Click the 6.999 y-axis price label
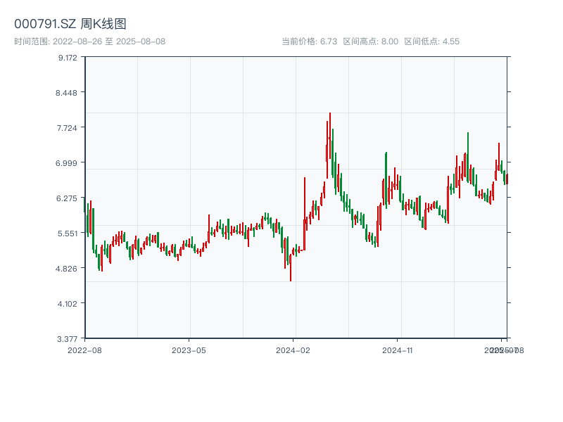The height and width of the screenshot is (422, 563). [x=68, y=163]
